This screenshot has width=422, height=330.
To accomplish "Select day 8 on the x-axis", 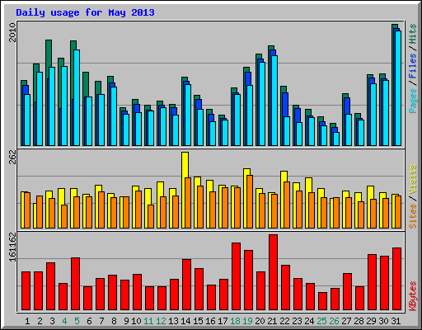I will [x=114, y=321].
